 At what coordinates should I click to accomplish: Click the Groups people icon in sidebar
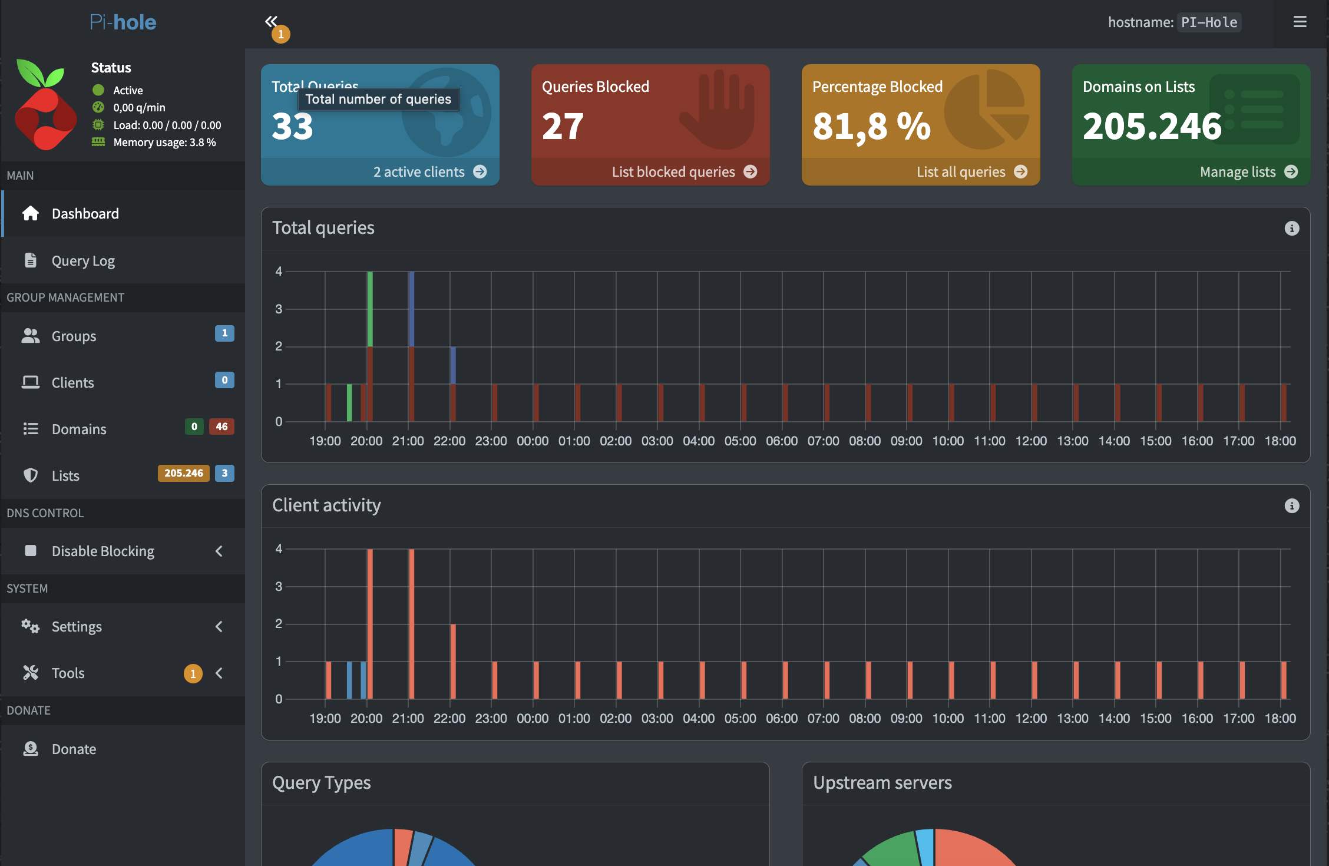(x=30, y=336)
